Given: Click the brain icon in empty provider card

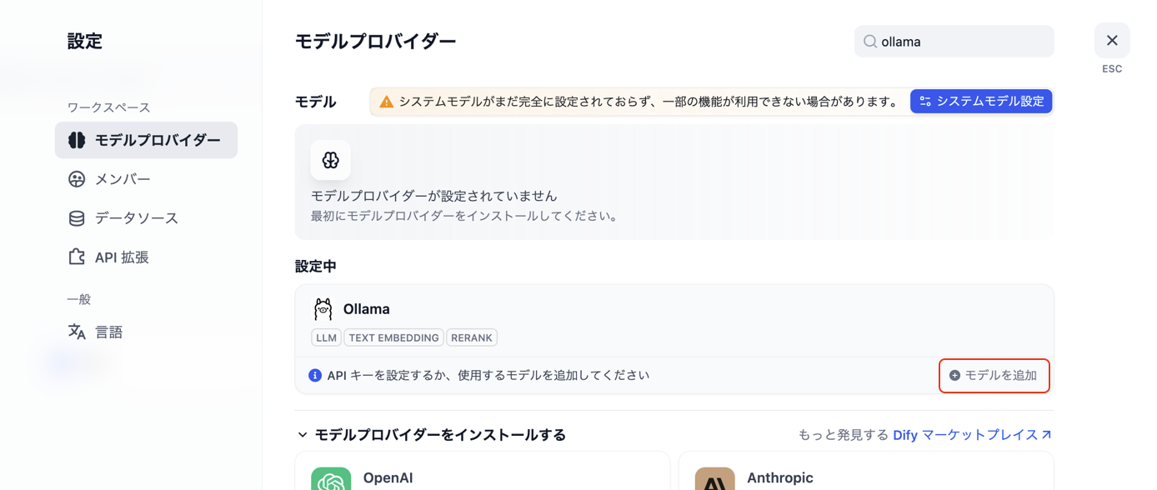Looking at the screenshot, I should pos(331,160).
